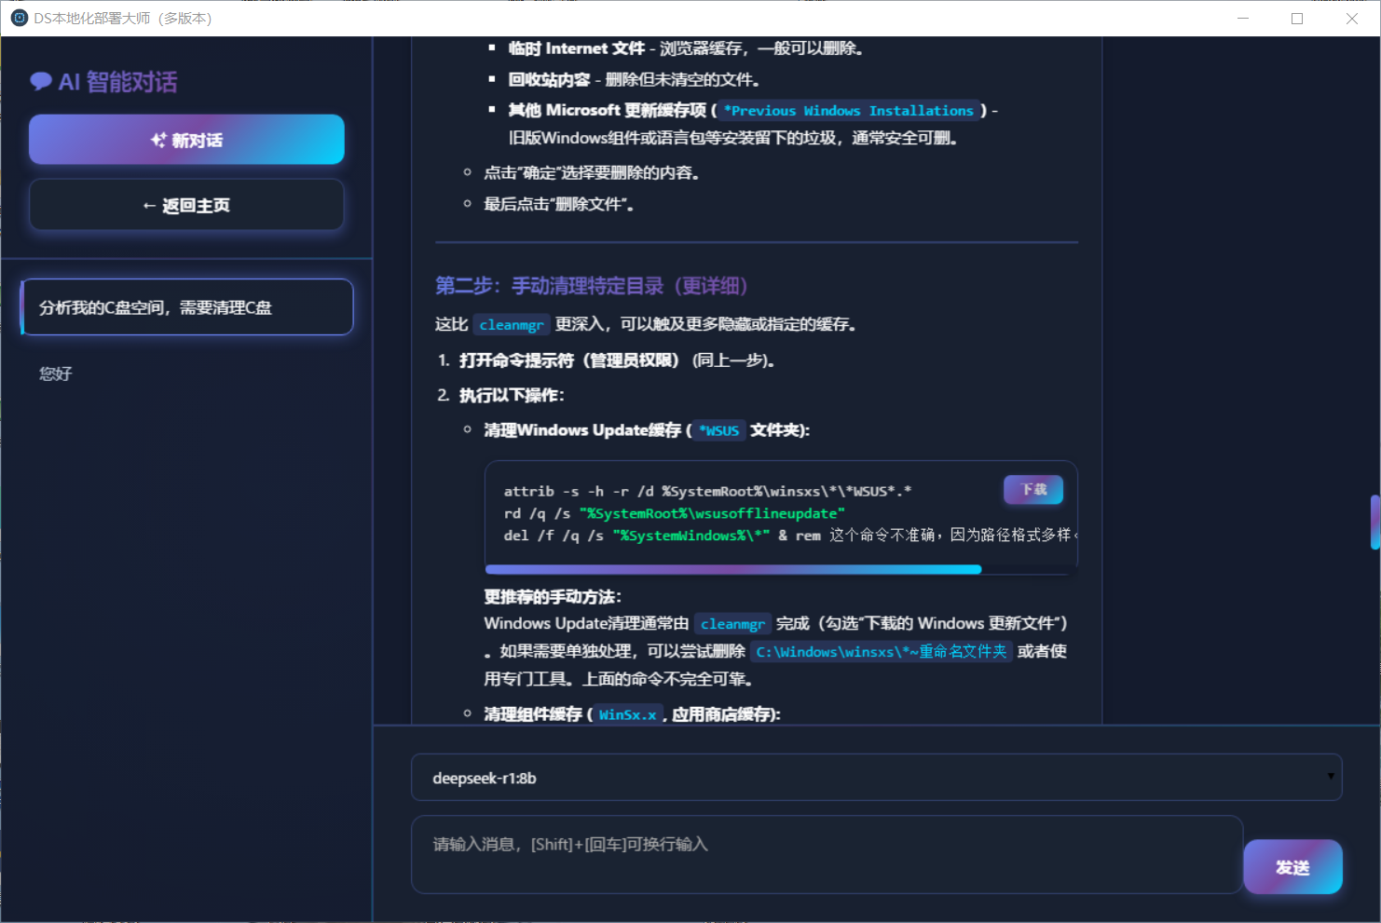
Task: Download the code snippet with 下载 button
Action: point(1032,489)
